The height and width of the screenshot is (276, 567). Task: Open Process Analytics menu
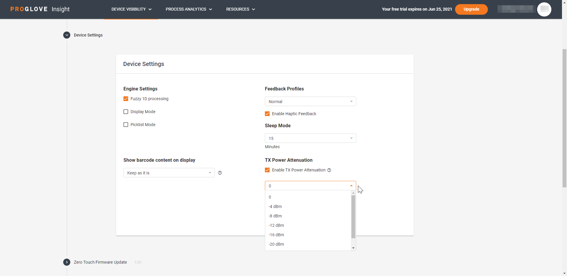(189, 9)
